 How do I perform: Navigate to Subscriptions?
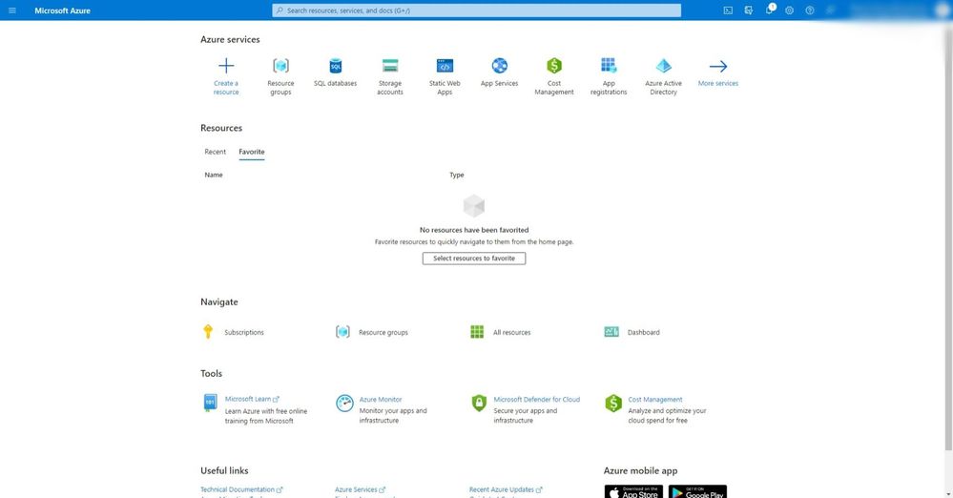pyautogui.click(x=234, y=332)
